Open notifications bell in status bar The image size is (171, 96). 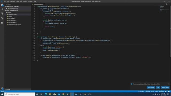pyautogui.click(x=169, y=91)
